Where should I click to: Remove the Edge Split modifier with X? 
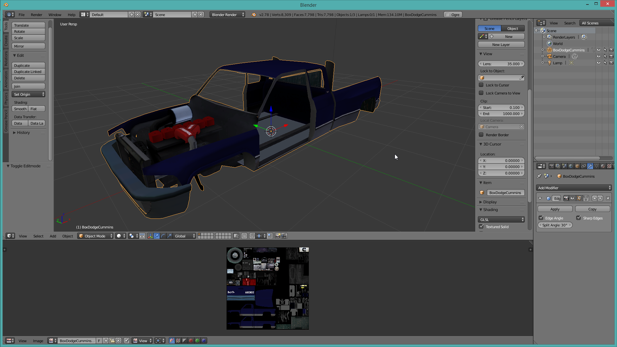[608, 199]
